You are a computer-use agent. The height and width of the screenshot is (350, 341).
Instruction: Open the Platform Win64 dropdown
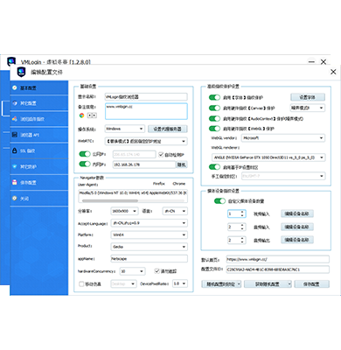pyautogui.click(x=149, y=234)
